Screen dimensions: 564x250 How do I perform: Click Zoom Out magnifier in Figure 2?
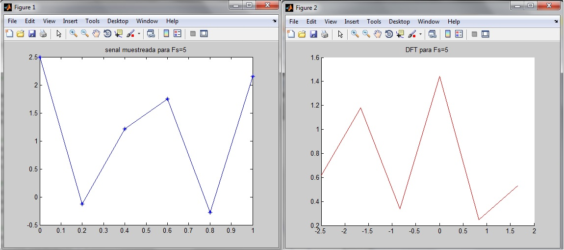coord(366,34)
